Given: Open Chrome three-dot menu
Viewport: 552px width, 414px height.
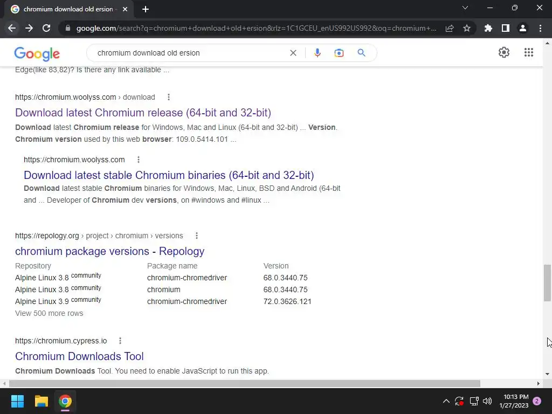Looking at the screenshot, I should click(540, 28).
